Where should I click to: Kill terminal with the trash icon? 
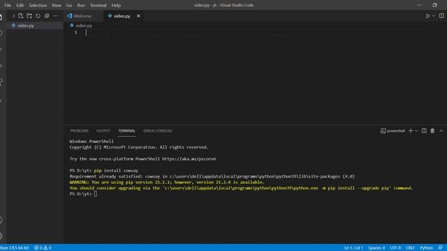tap(432, 131)
